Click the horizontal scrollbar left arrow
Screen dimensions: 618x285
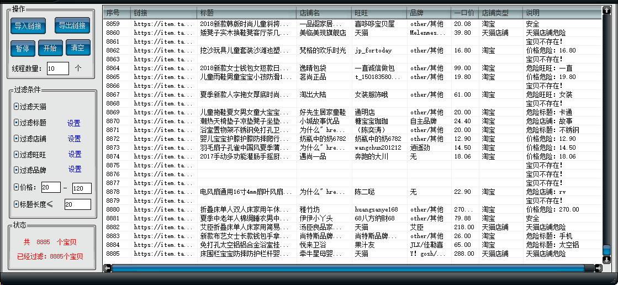tap(107, 268)
